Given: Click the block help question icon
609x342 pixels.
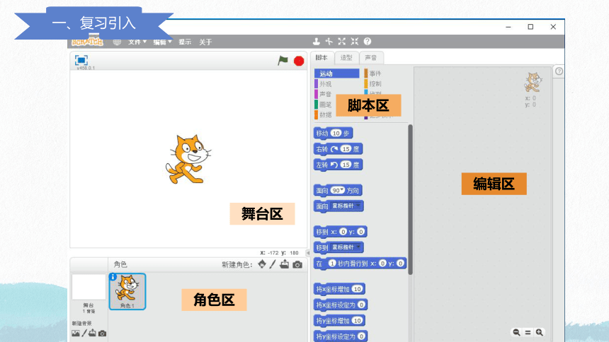Looking at the screenshot, I should (x=368, y=41).
